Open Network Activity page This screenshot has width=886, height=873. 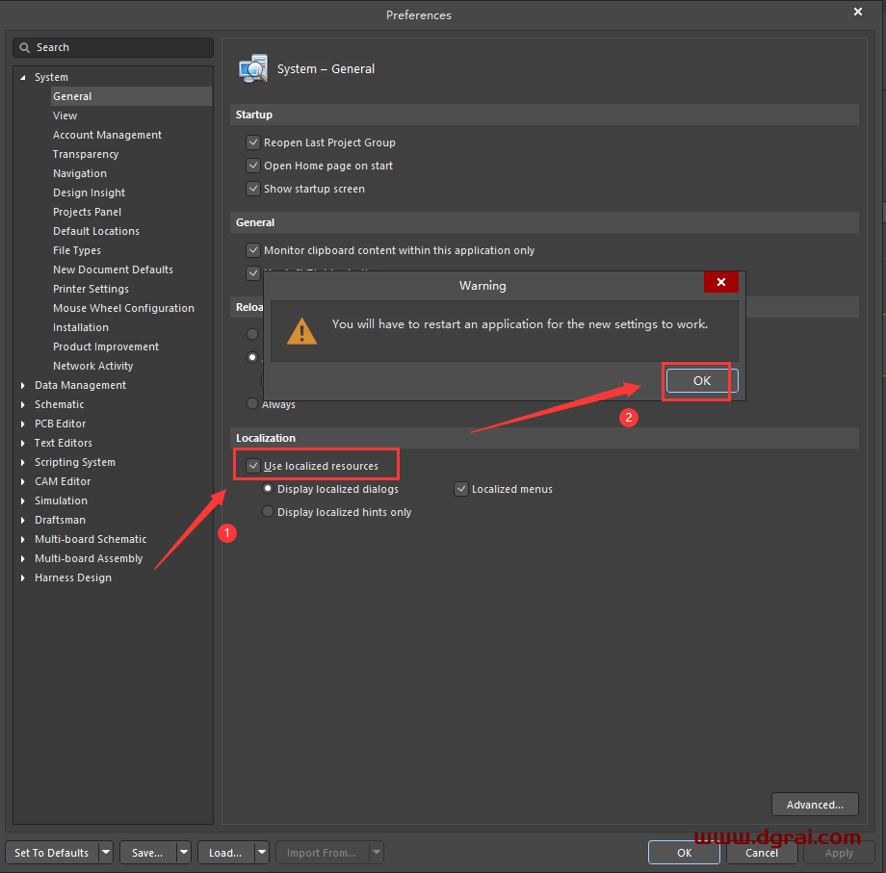point(93,366)
